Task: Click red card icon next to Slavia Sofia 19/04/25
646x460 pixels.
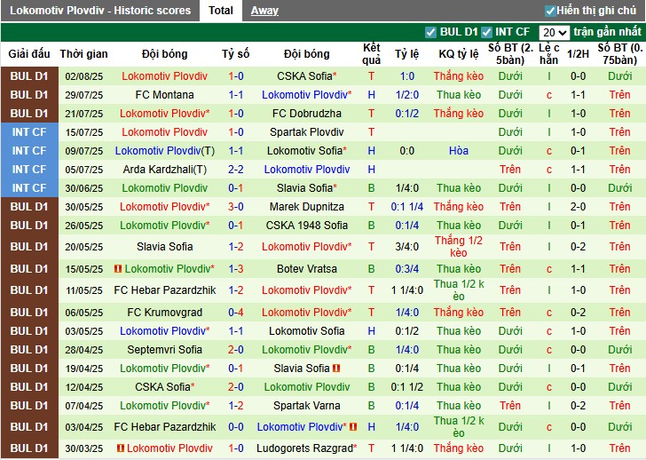Action: coord(337,369)
